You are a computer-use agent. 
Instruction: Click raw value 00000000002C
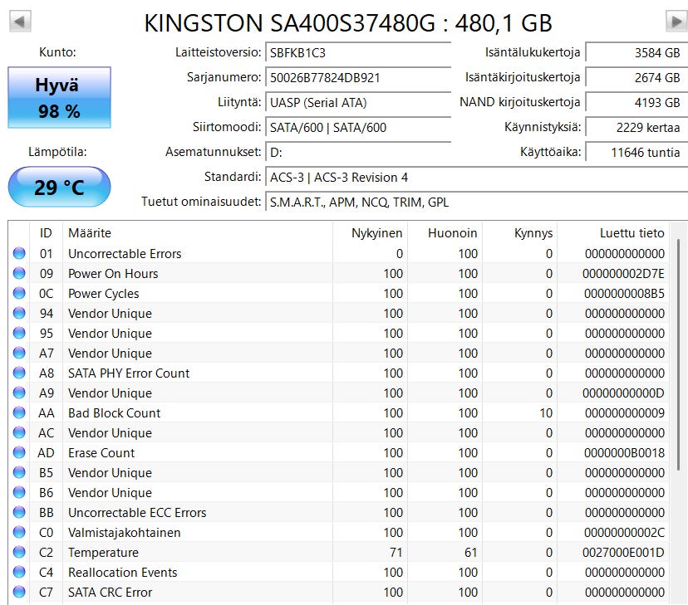(x=624, y=533)
